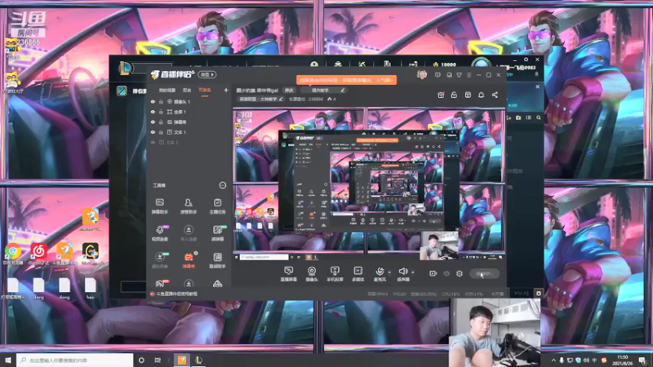The image size is (653, 367).
Task: Expand the speaker options arrow
Action: 413,272
